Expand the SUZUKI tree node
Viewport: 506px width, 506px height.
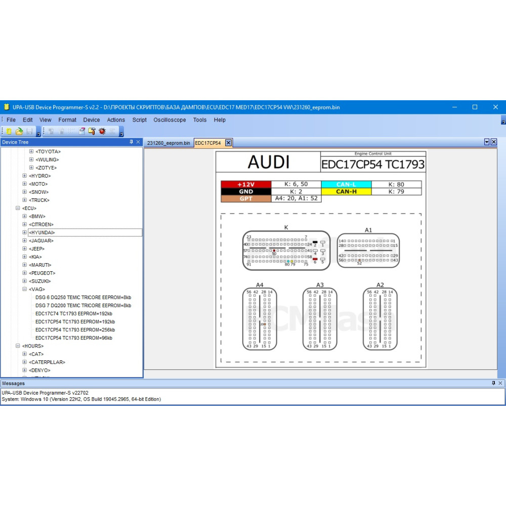click(x=24, y=281)
